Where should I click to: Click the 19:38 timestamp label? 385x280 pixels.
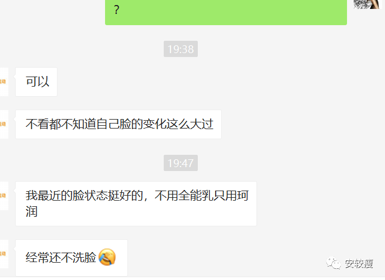[x=180, y=49]
